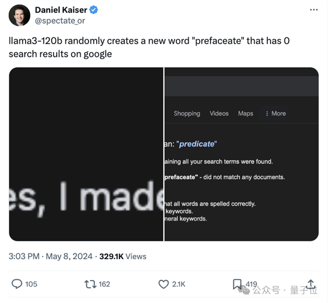Viewport: 328px width, 303px height.
Task: Open Daniel Kaiser's profile picture
Action: 19,15
